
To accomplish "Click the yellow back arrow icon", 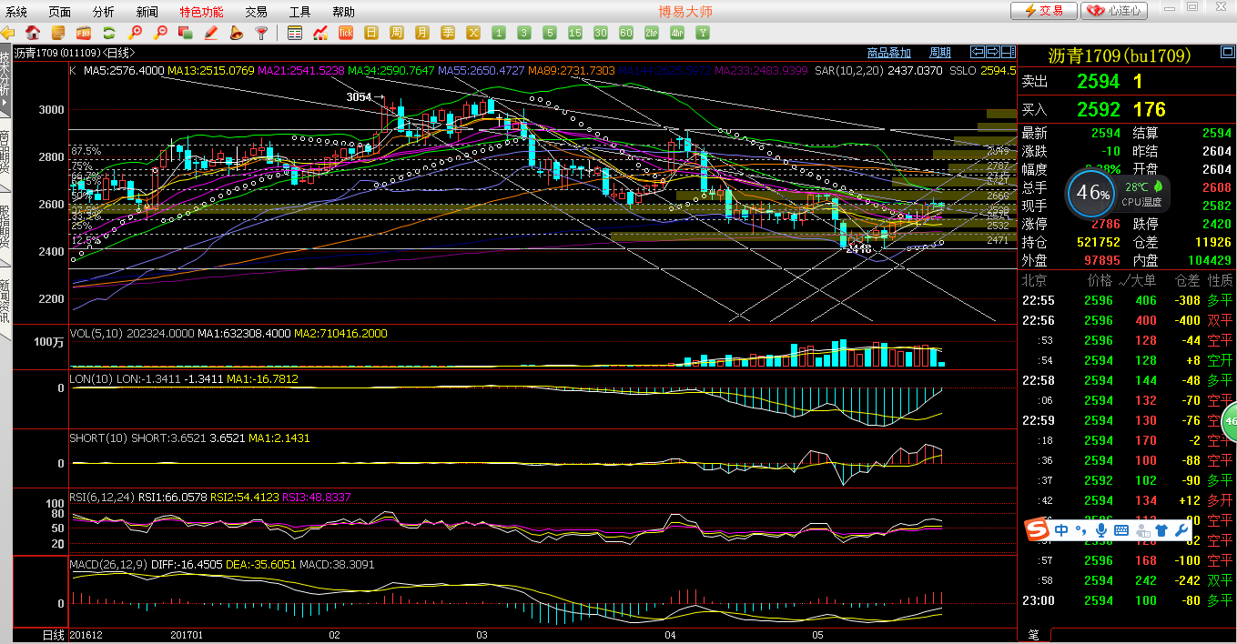I will coord(7,33).
